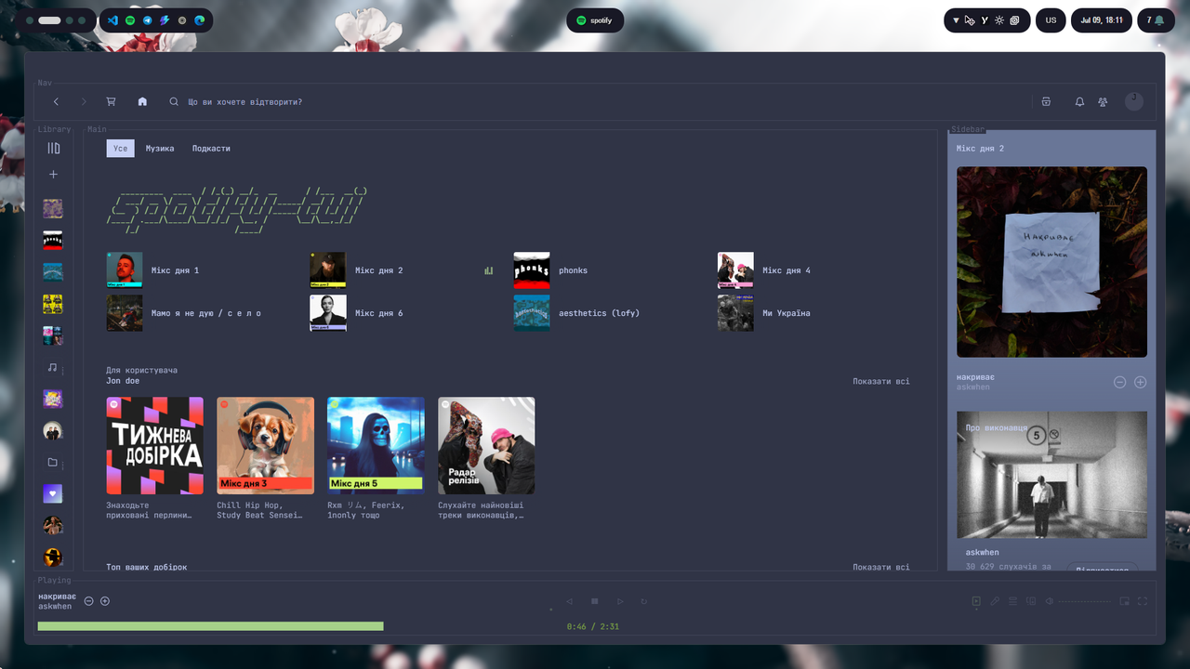This screenshot has width=1190, height=669.
Task: Open lyrics with microphone icon
Action: (x=995, y=601)
